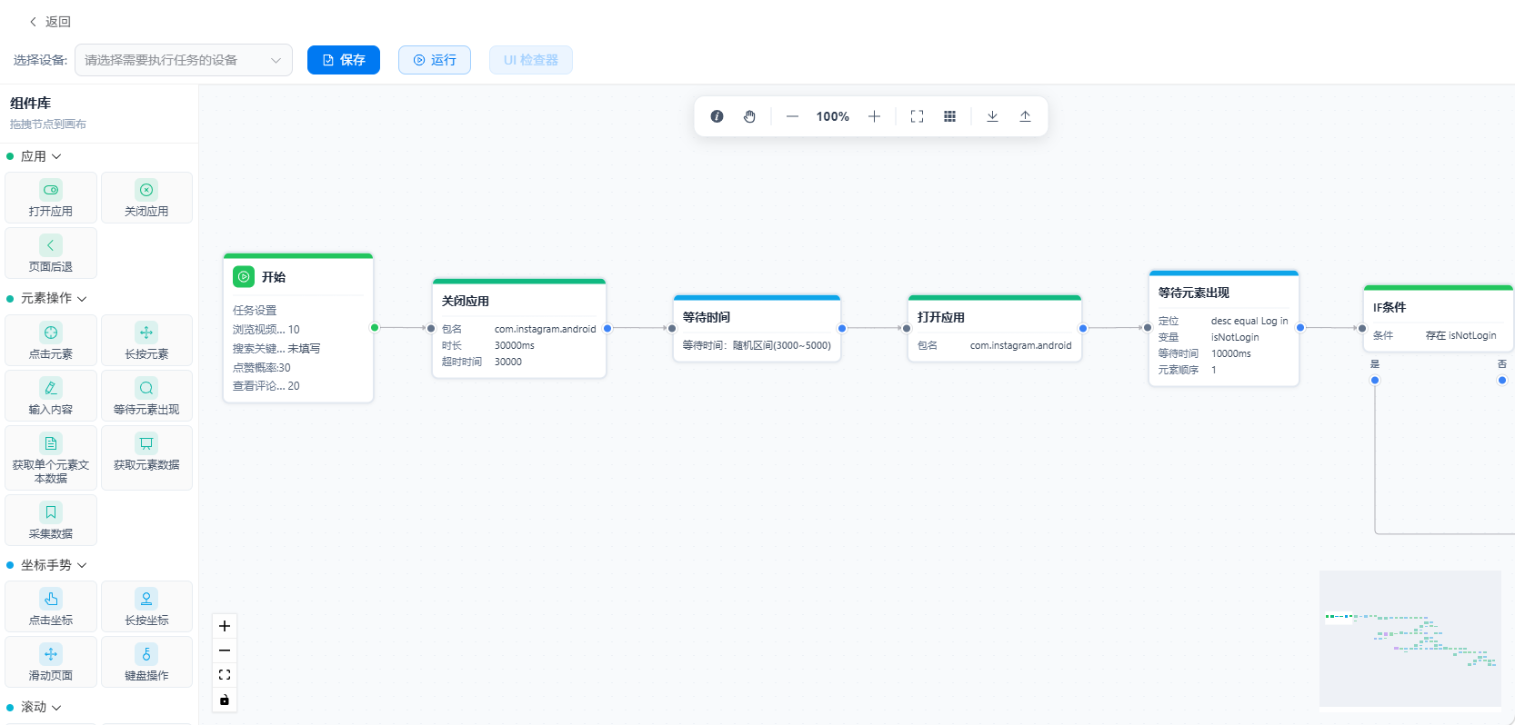Choose the 点击元素 component
This screenshot has width=1515, height=725.
[x=51, y=340]
